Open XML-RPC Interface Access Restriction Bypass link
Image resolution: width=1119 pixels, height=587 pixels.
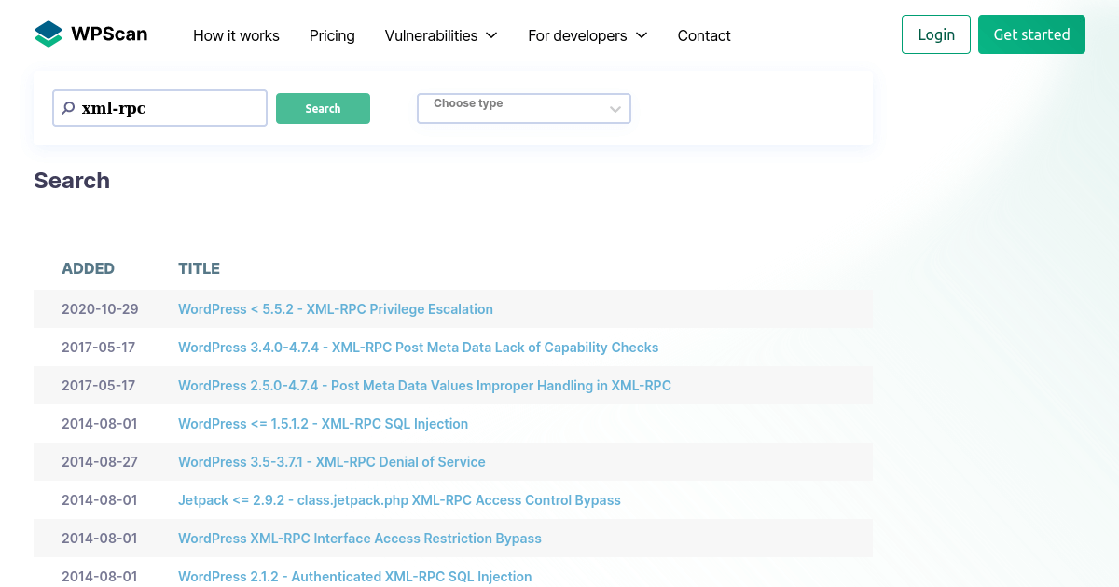click(x=360, y=539)
